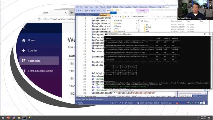Refresh the File Explorer folder
The width and height of the screenshot is (213, 120).
point(158,17)
